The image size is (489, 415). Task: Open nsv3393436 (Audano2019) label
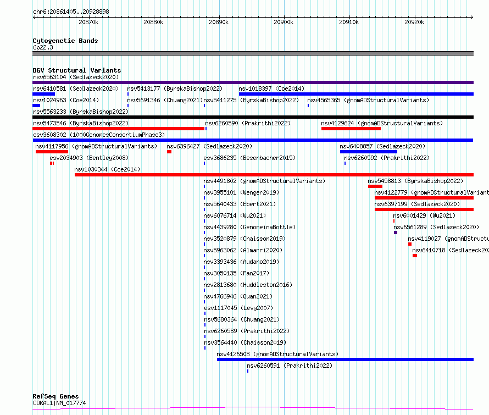pyautogui.click(x=241, y=262)
